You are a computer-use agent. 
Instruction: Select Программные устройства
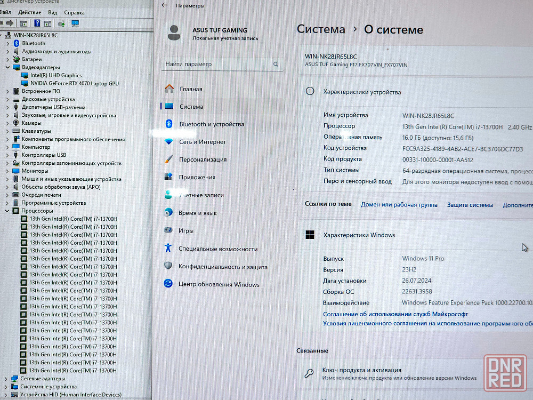pyautogui.click(x=54, y=203)
